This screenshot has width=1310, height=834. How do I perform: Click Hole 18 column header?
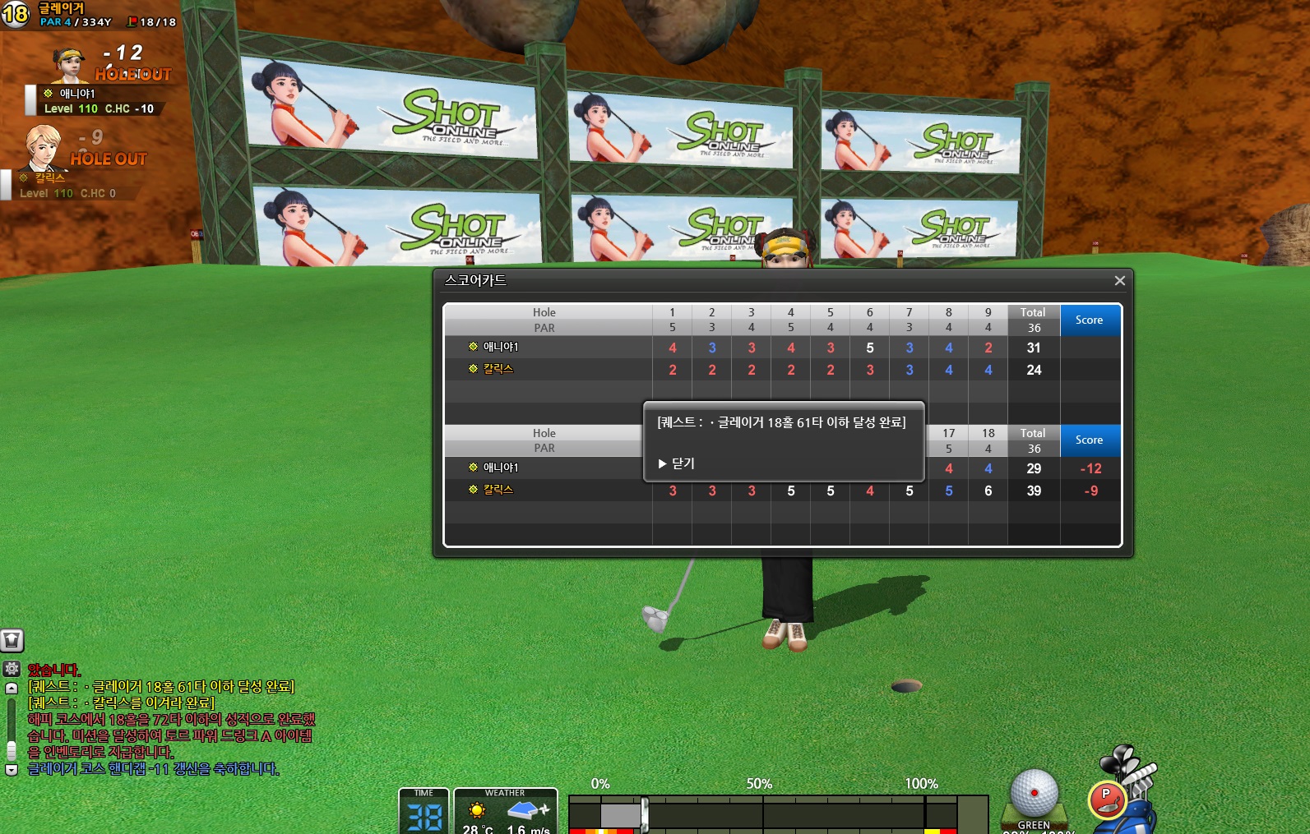pos(988,433)
